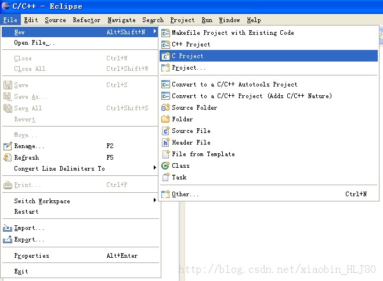Screen dimensions: 383x281
Task: Open the Edit menu
Action: coord(31,20)
